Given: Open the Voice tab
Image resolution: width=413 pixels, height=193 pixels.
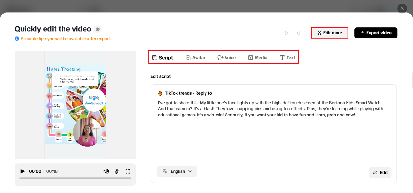Looking at the screenshot, I should tap(227, 58).
